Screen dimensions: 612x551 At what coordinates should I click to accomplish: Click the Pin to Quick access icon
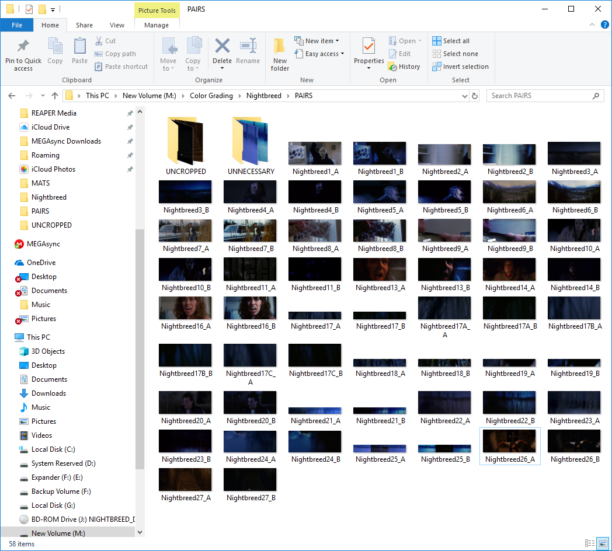point(23,47)
